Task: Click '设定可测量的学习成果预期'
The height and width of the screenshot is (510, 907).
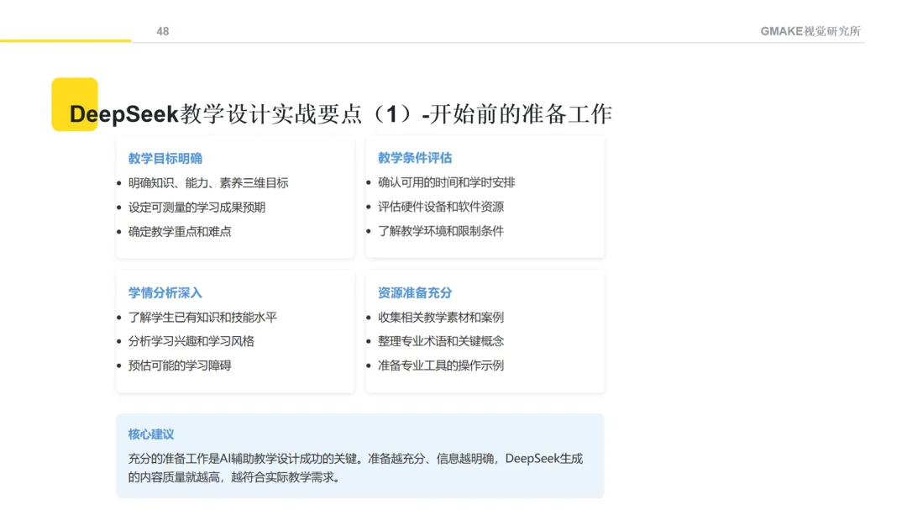Action: (197, 208)
